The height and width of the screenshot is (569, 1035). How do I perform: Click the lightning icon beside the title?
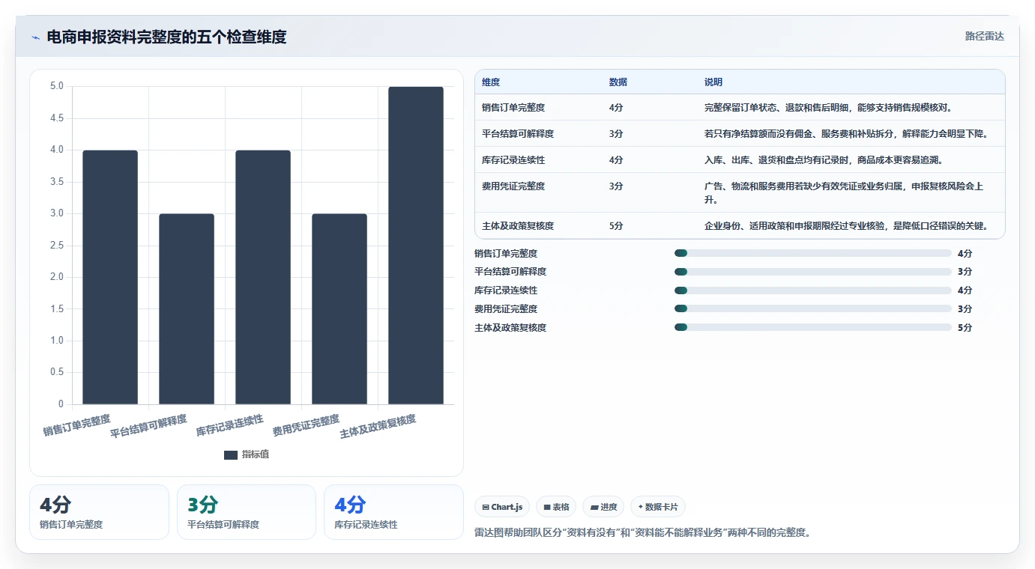click(35, 37)
